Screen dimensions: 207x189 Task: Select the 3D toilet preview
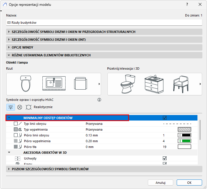[x=128, y=84]
